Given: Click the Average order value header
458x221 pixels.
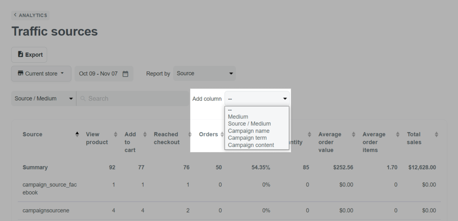Looking at the screenshot, I should pos(330,142).
